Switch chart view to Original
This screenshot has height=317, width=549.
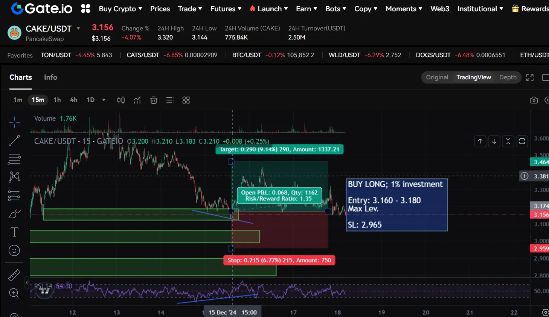437,77
